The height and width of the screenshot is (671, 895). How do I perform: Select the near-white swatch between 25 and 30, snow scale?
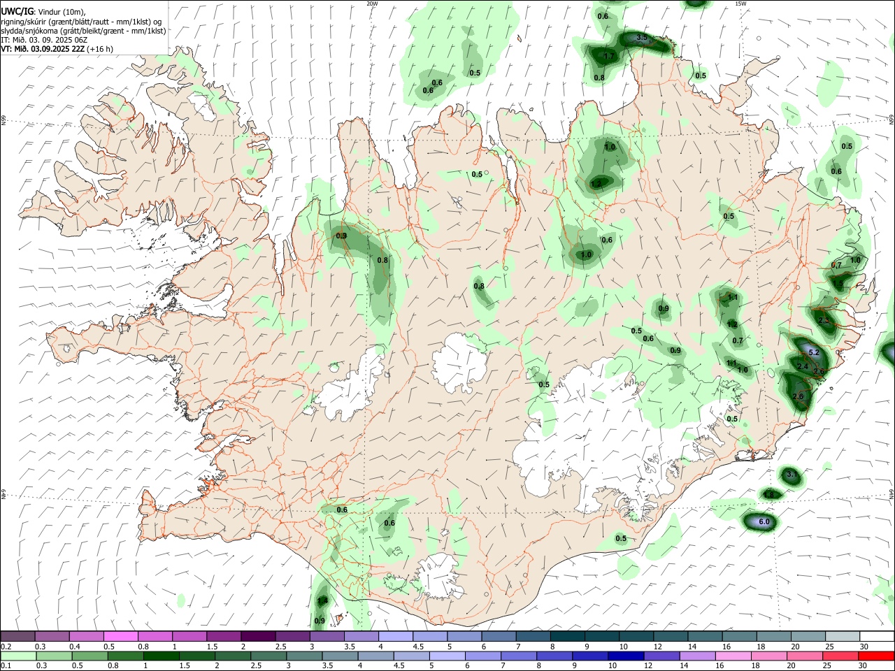843,637
